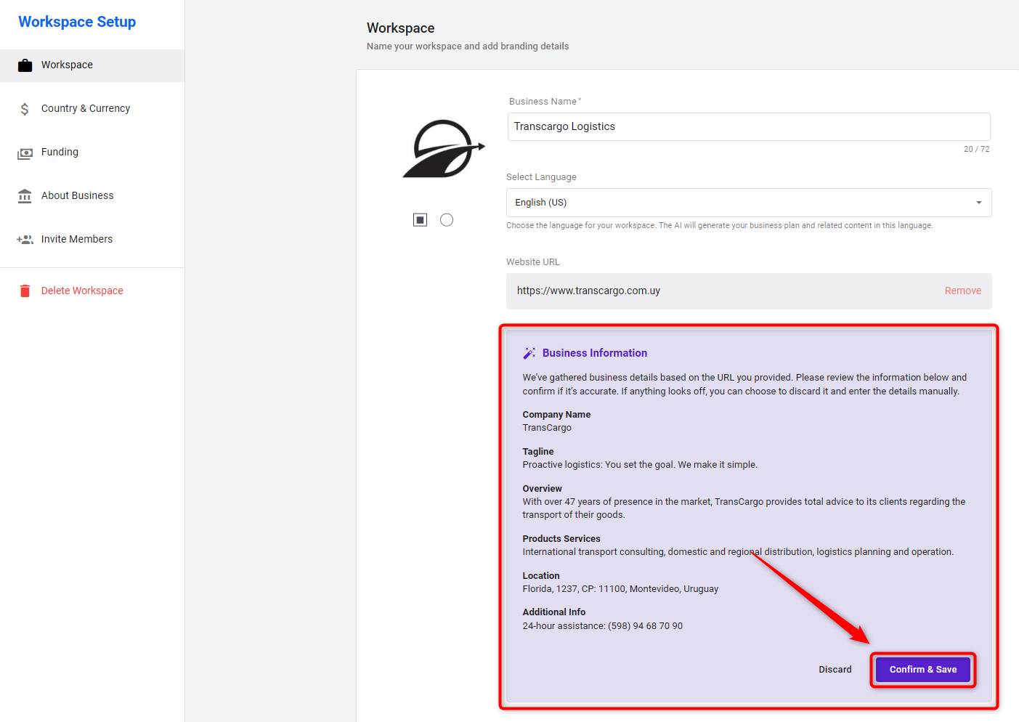The width and height of the screenshot is (1019, 722).
Task: Click the Products Services description
Action: click(738, 552)
